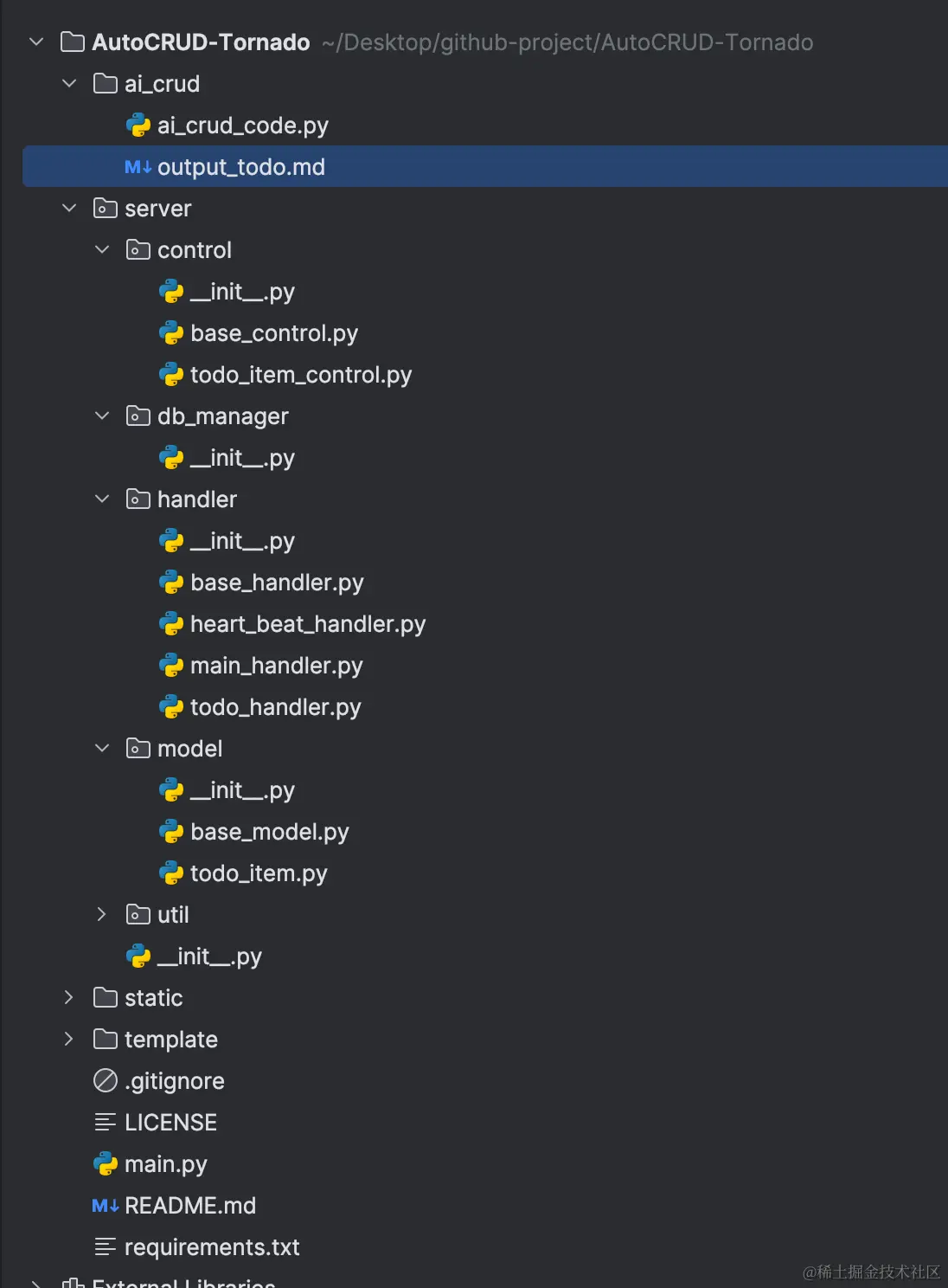Viewport: 948px width, 1288px height.
Task: Click the package folder icon next to server
Action: tap(105, 209)
